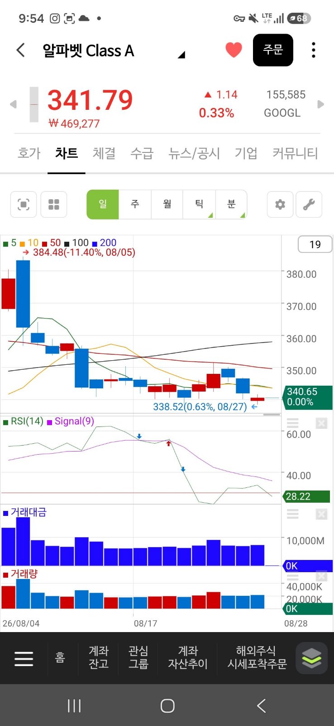Open 계좌 잔고 in bottom bar

click(x=99, y=657)
